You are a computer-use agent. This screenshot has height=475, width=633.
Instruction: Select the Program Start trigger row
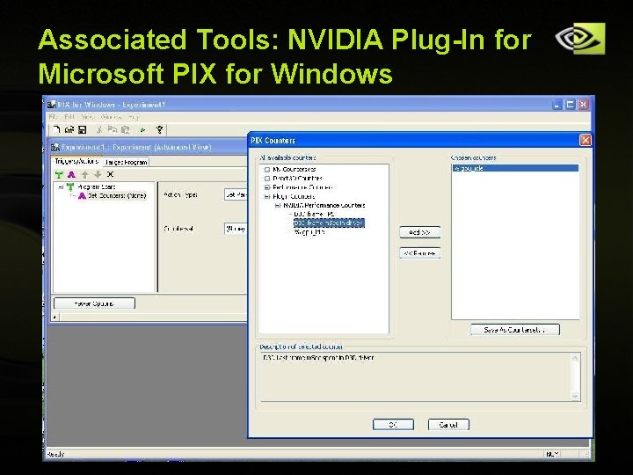click(96, 186)
